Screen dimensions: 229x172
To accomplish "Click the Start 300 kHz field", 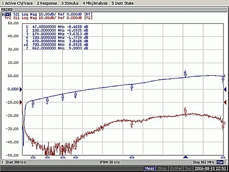I will pos(16,162).
